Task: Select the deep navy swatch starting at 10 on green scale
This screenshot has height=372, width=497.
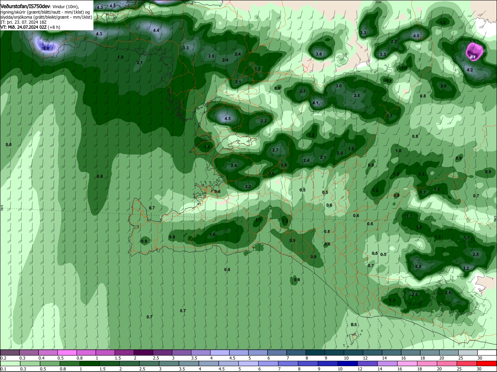Action: (349, 363)
